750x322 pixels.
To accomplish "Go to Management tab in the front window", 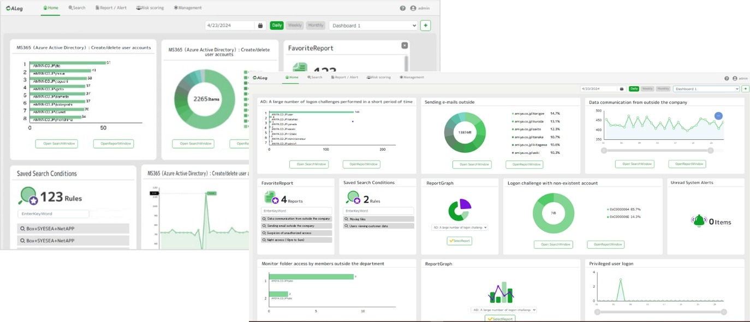I will click(412, 77).
